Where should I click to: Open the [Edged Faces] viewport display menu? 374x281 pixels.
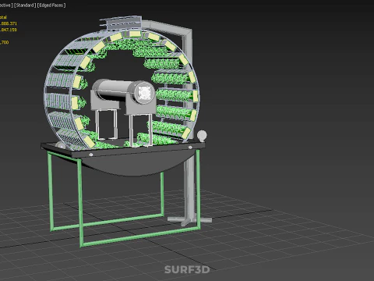click(x=51, y=5)
